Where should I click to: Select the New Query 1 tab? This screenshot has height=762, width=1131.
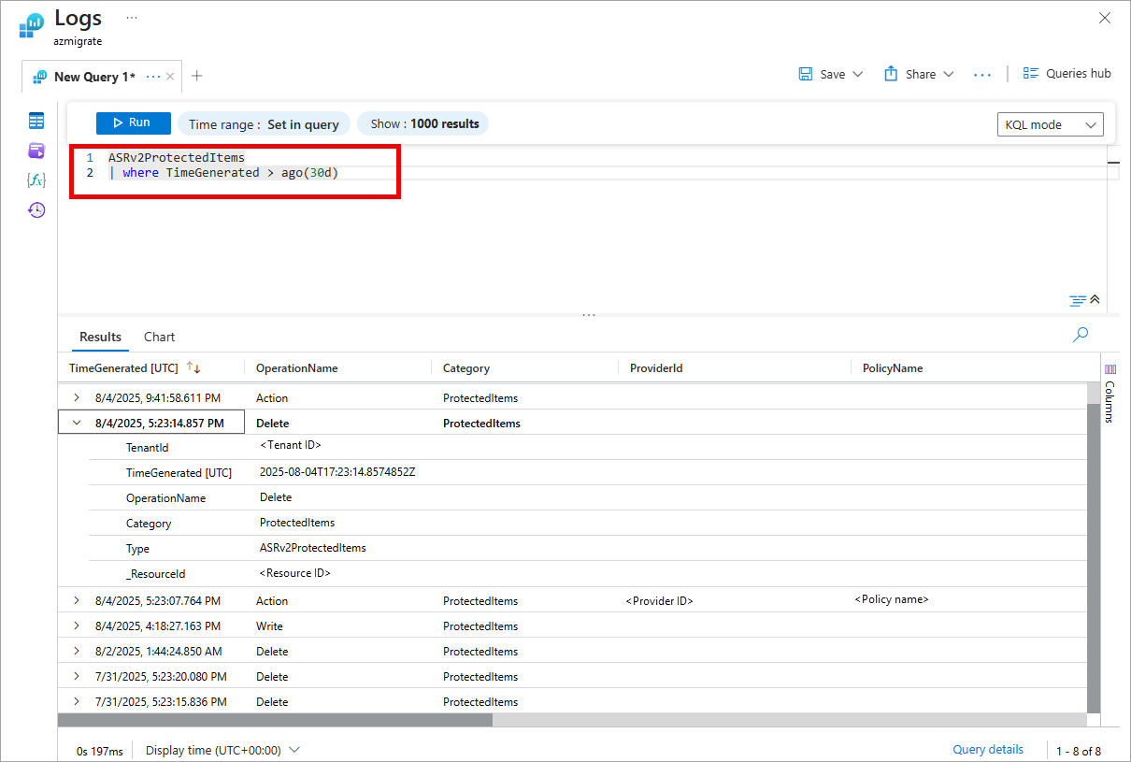(93, 77)
